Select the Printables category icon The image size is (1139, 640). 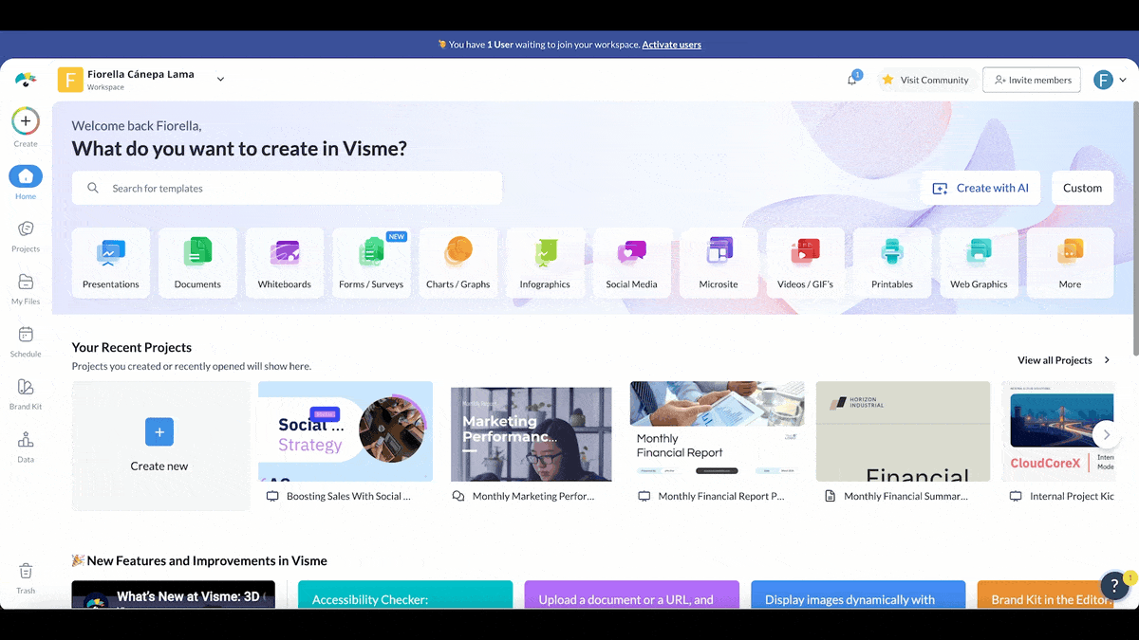pos(892,252)
